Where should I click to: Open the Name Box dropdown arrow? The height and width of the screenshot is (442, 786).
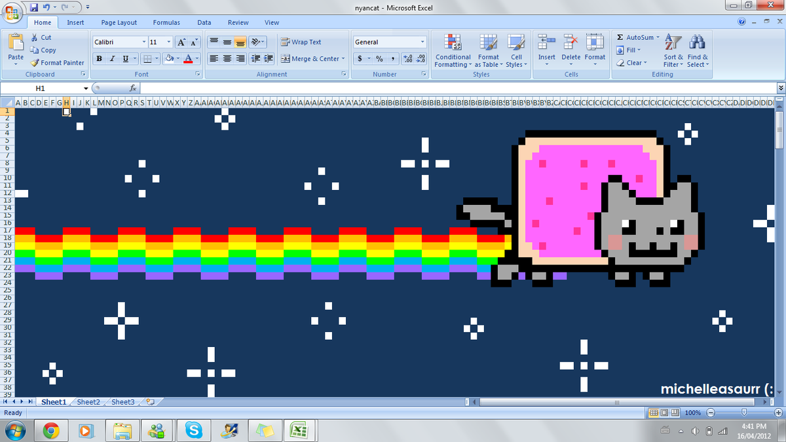point(85,88)
